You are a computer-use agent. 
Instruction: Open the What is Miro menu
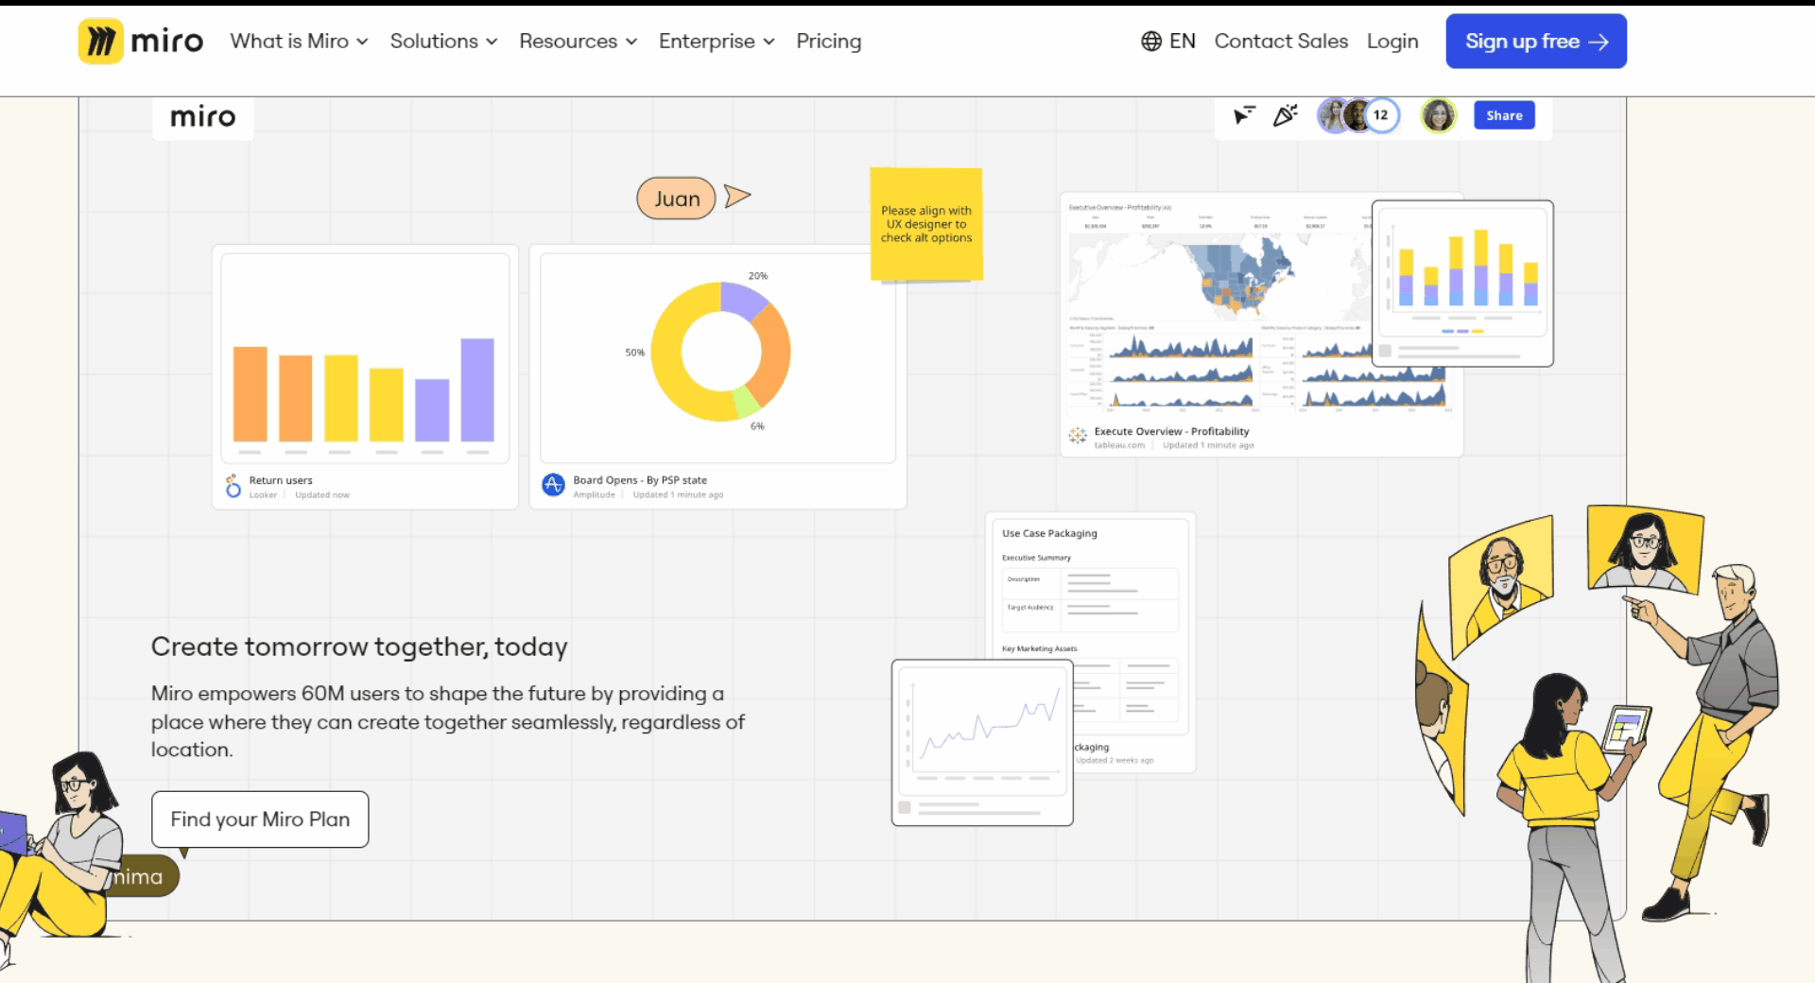pos(299,42)
